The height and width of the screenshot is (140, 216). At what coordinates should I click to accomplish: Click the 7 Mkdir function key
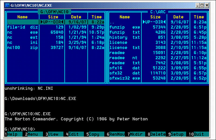[136, 134]
